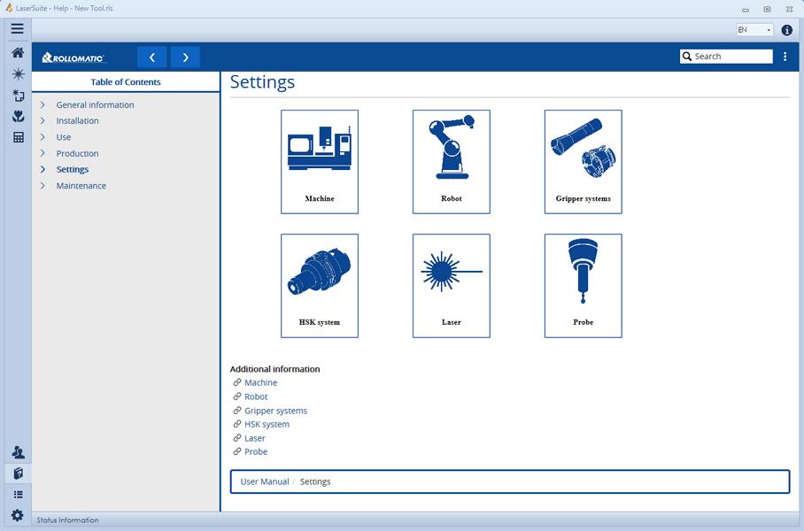Viewport: 804px width, 531px height.
Task: Click the Settings breadcrumb entry
Action: point(315,481)
